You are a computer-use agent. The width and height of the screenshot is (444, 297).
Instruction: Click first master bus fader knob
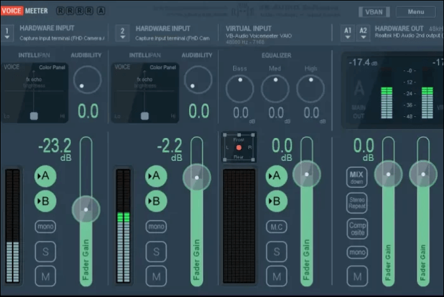tap(388, 174)
